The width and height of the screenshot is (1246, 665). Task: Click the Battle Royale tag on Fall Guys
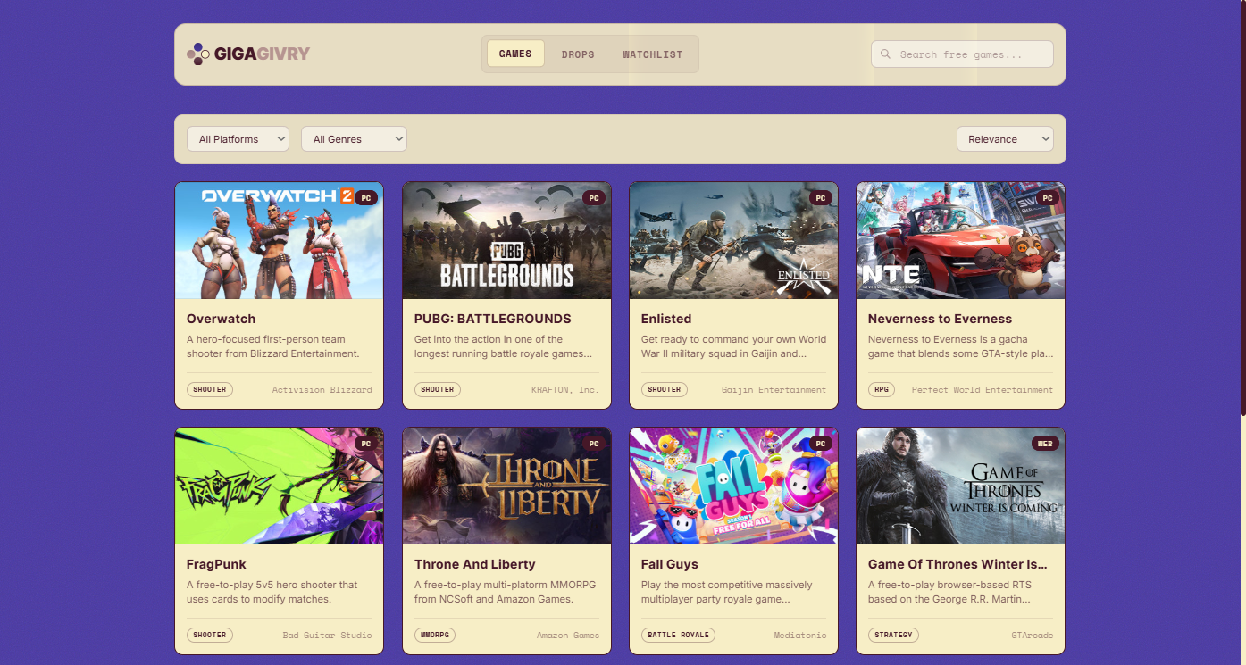click(x=678, y=635)
